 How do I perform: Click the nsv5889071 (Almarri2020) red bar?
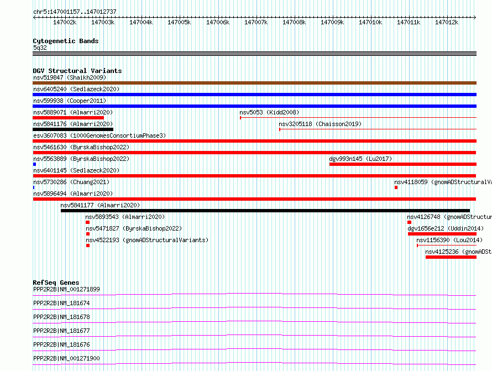coord(68,118)
